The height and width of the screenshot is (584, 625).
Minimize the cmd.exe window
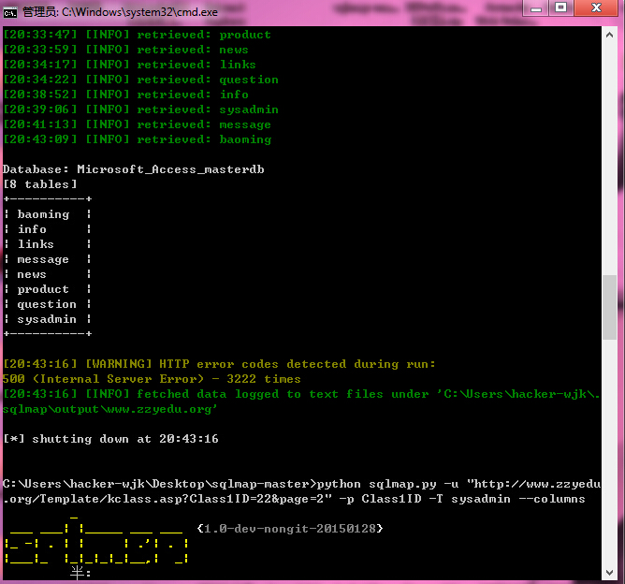tap(536, 8)
